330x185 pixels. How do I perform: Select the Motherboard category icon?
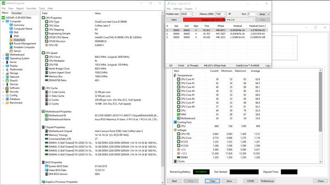(7, 54)
